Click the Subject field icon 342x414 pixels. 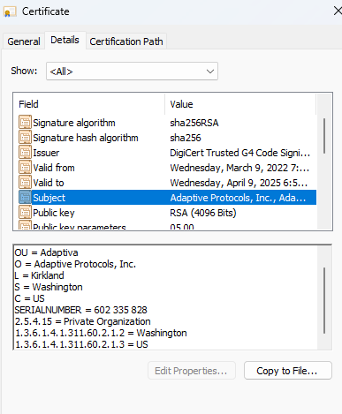(x=25, y=198)
